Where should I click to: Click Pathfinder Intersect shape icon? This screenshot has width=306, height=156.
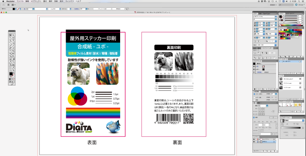click(x=262, y=53)
